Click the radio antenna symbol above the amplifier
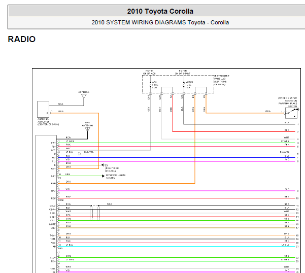Image resolution: width=305 pixels, height=273 pixels. [84, 96]
